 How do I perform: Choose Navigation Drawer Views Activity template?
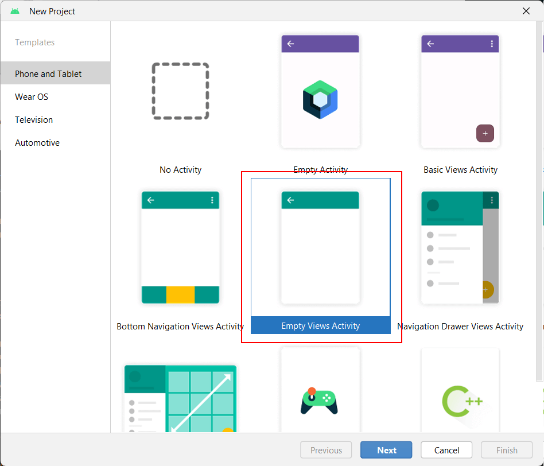click(460, 247)
